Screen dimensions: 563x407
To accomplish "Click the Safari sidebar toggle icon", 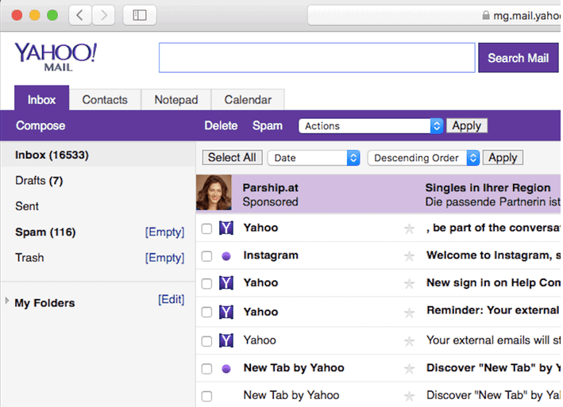I will (x=139, y=15).
